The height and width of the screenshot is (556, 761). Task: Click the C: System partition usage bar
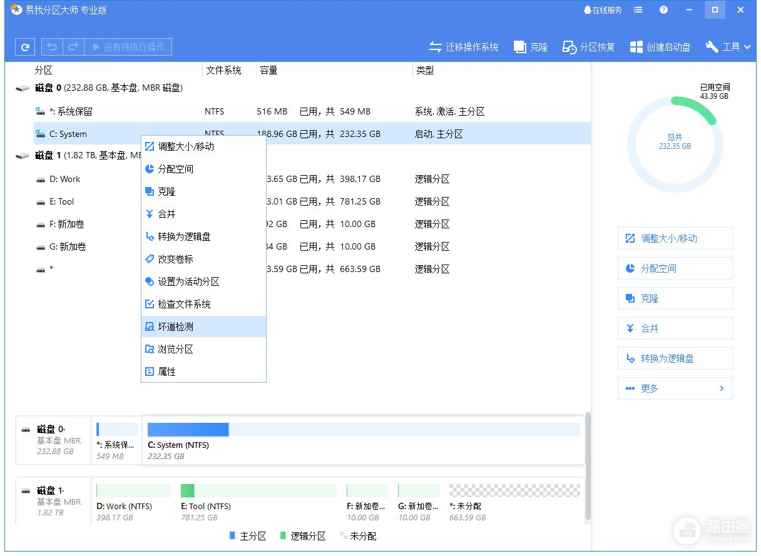pyautogui.click(x=363, y=429)
